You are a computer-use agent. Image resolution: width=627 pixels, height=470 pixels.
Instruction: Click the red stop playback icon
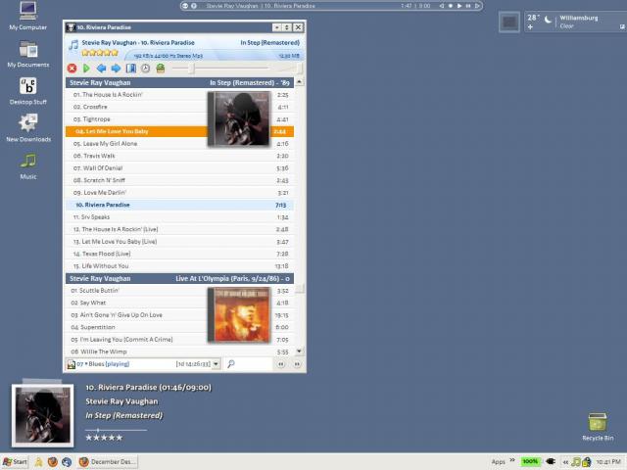pos(72,69)
